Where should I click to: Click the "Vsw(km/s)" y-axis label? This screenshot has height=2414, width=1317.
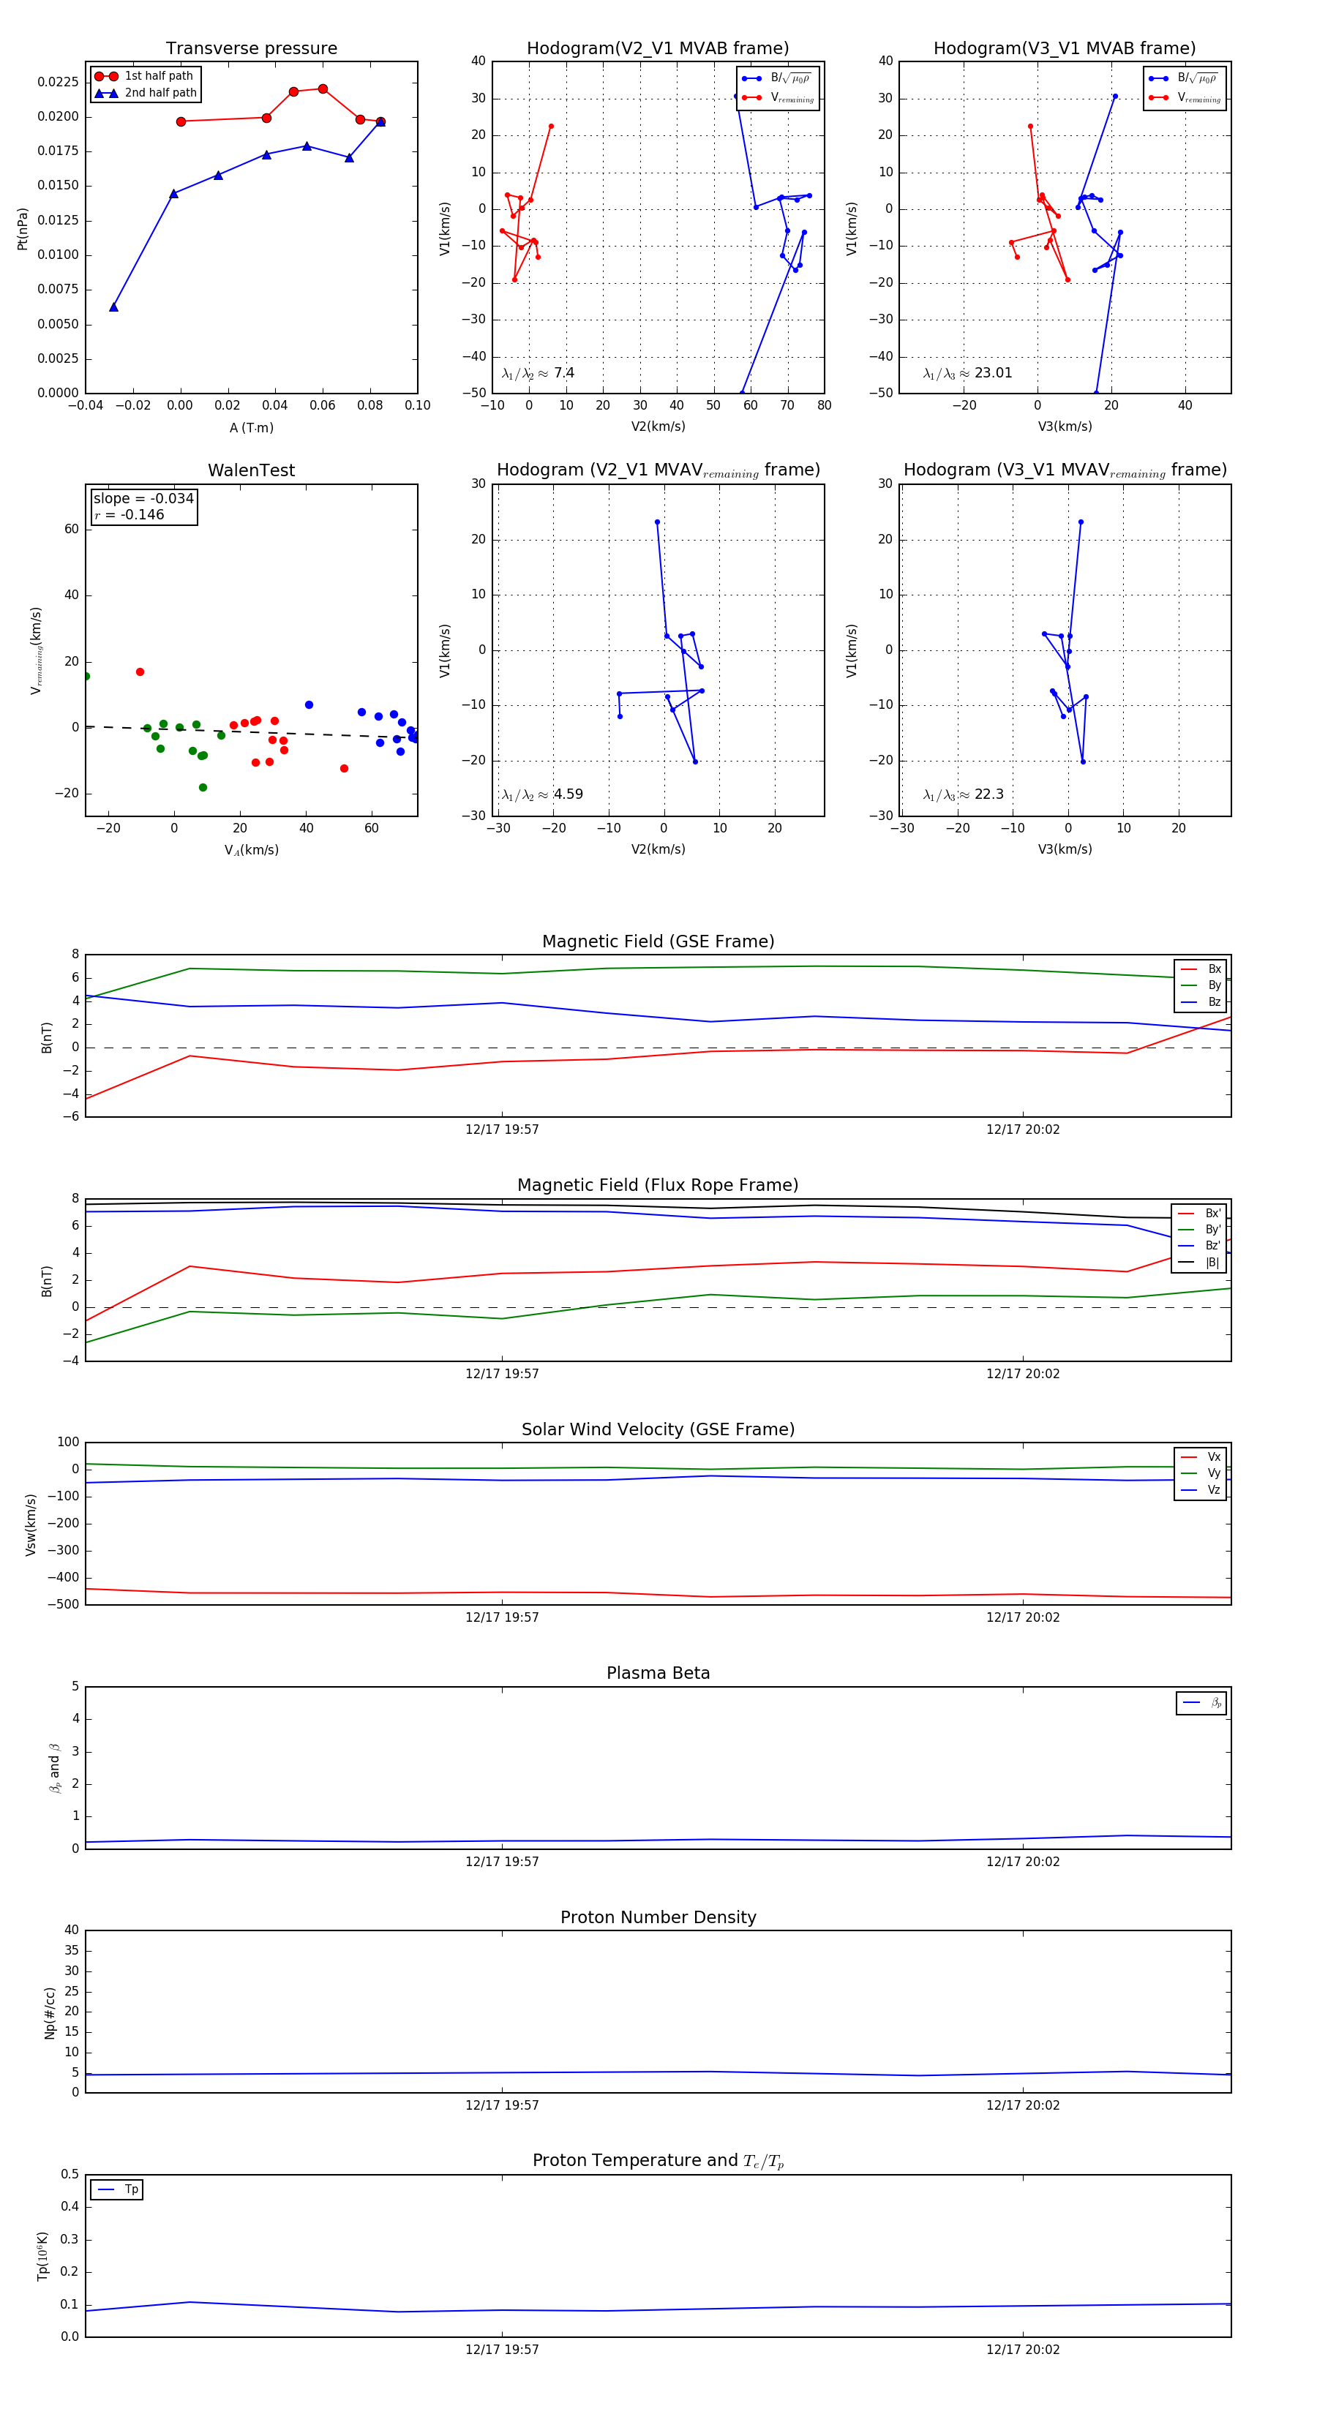(x=30, y=1524)
